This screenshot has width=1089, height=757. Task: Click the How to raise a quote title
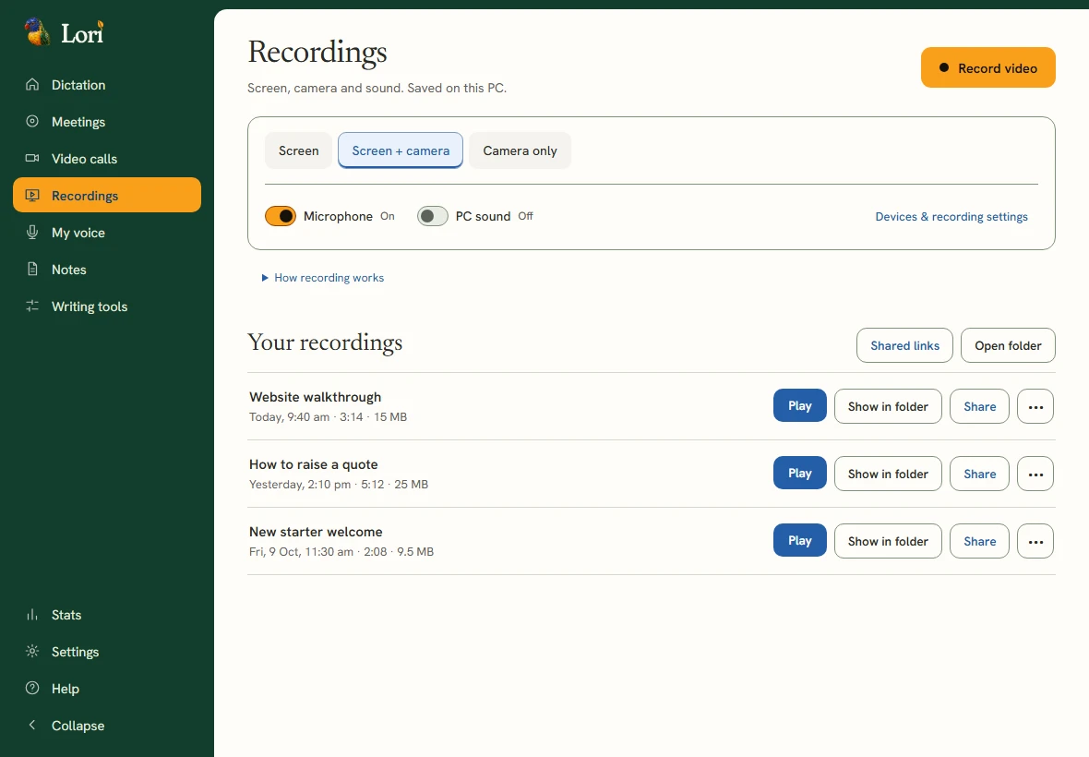pos(313,464)
